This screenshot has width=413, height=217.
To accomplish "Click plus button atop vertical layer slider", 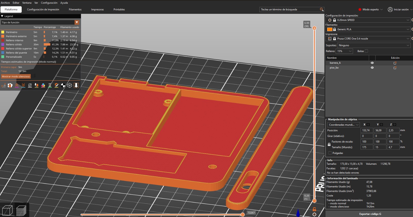I will 314,28.
